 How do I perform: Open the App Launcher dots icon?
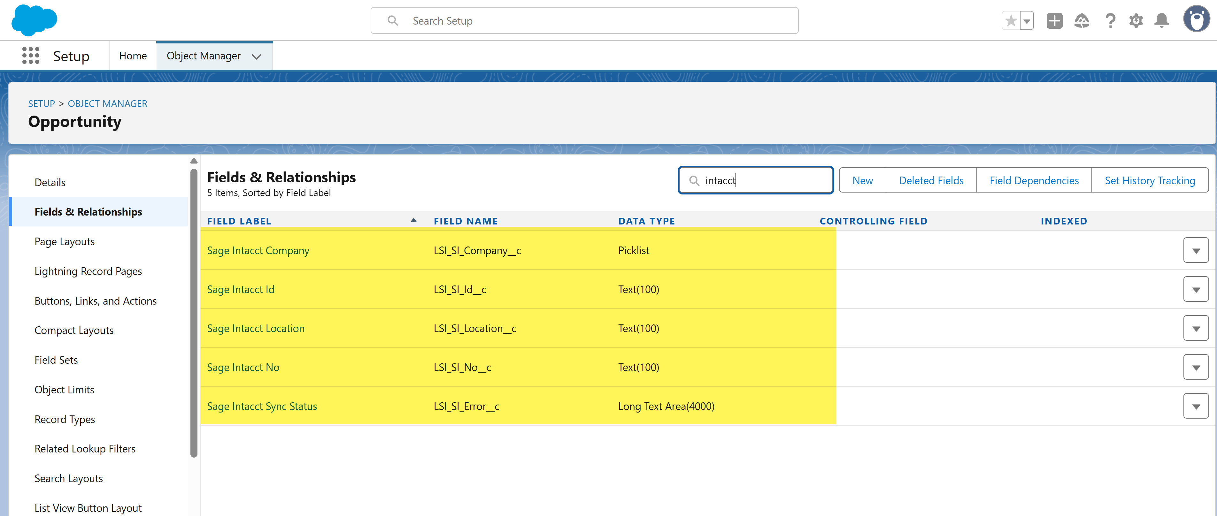click(x=31, y=56)
